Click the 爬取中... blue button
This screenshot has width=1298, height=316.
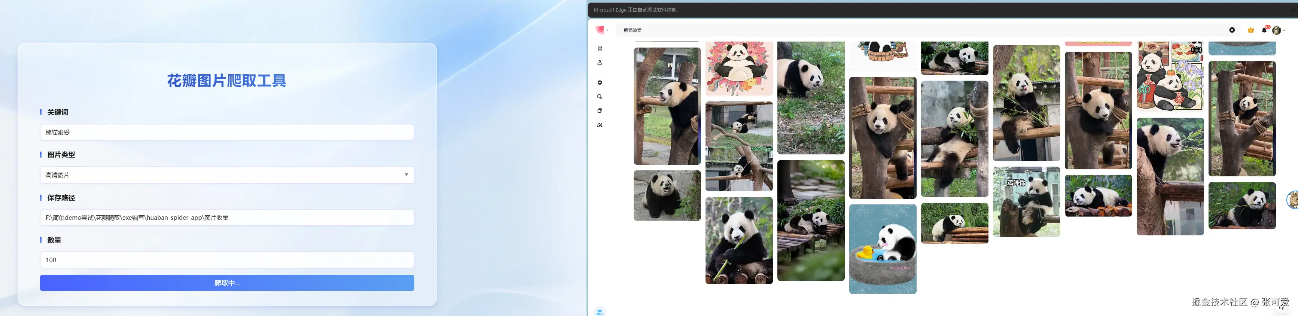[x=227, y=283]
